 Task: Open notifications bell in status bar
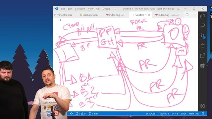coord(203,114)
